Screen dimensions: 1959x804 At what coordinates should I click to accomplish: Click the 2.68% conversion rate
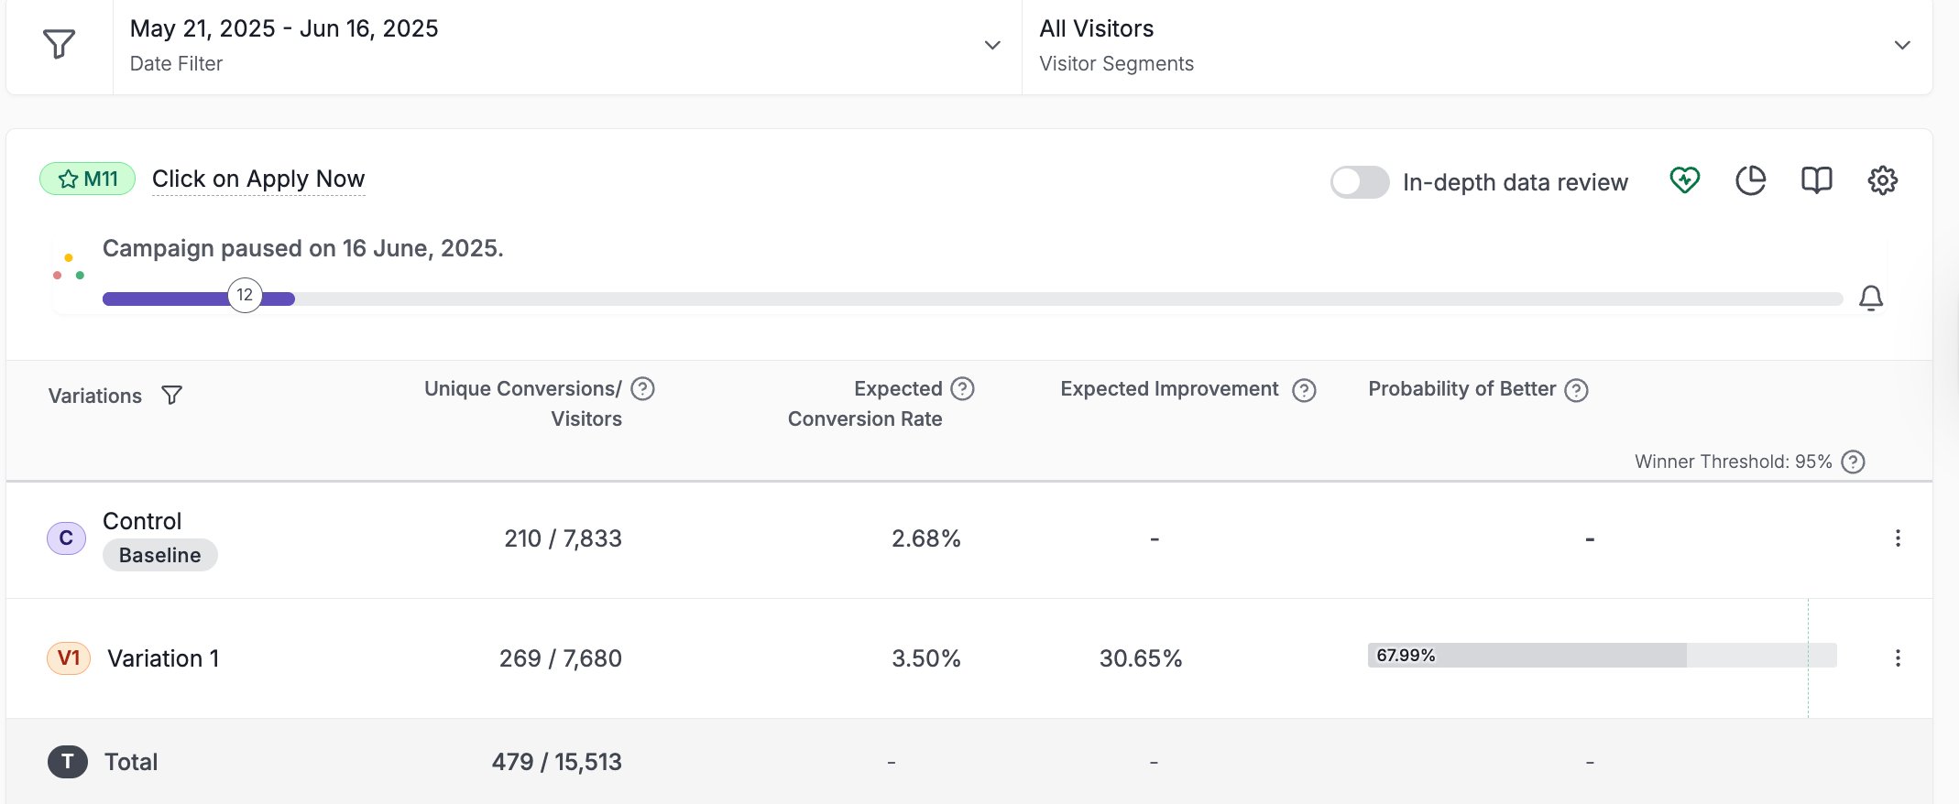(x=925, y=538)
